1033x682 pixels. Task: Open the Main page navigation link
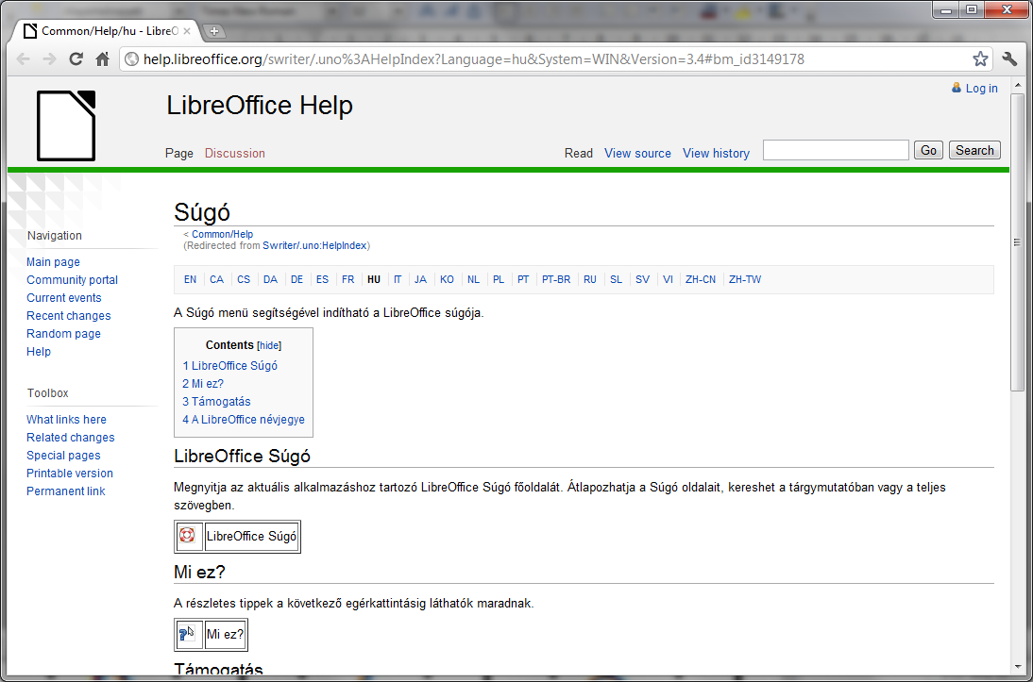[x=53, y=262]
